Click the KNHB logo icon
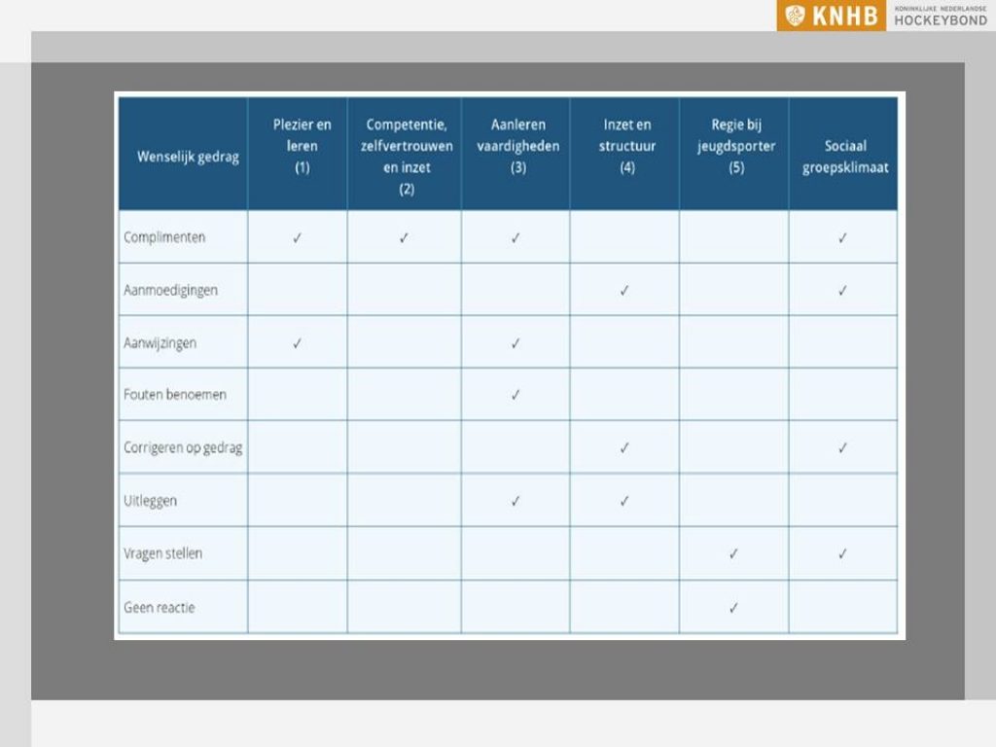The width and height of the screenshot is (996, 747). coord(797,16)
